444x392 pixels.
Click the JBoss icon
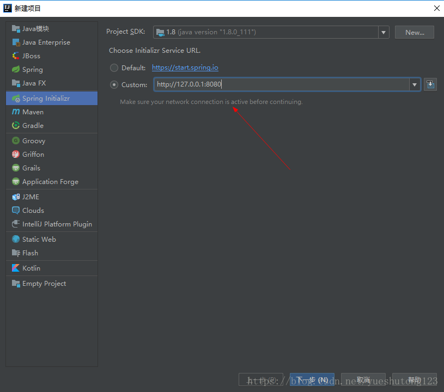click(16, 56)
